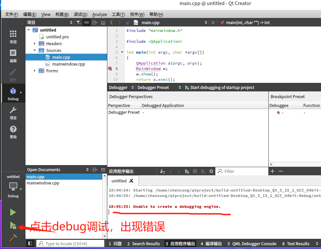Click the output Filter field
Viewport: 321px width, 249px height.
click(242, 171)
